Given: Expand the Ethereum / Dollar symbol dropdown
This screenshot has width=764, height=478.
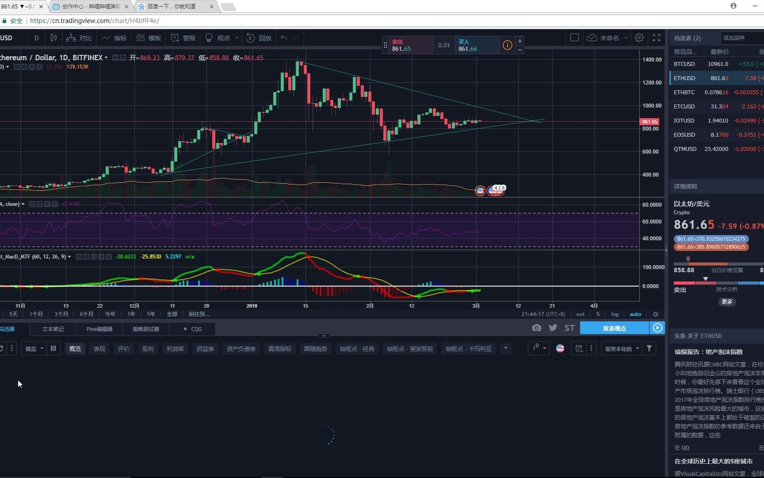Looking at the screenshot, I should [106, 58].
